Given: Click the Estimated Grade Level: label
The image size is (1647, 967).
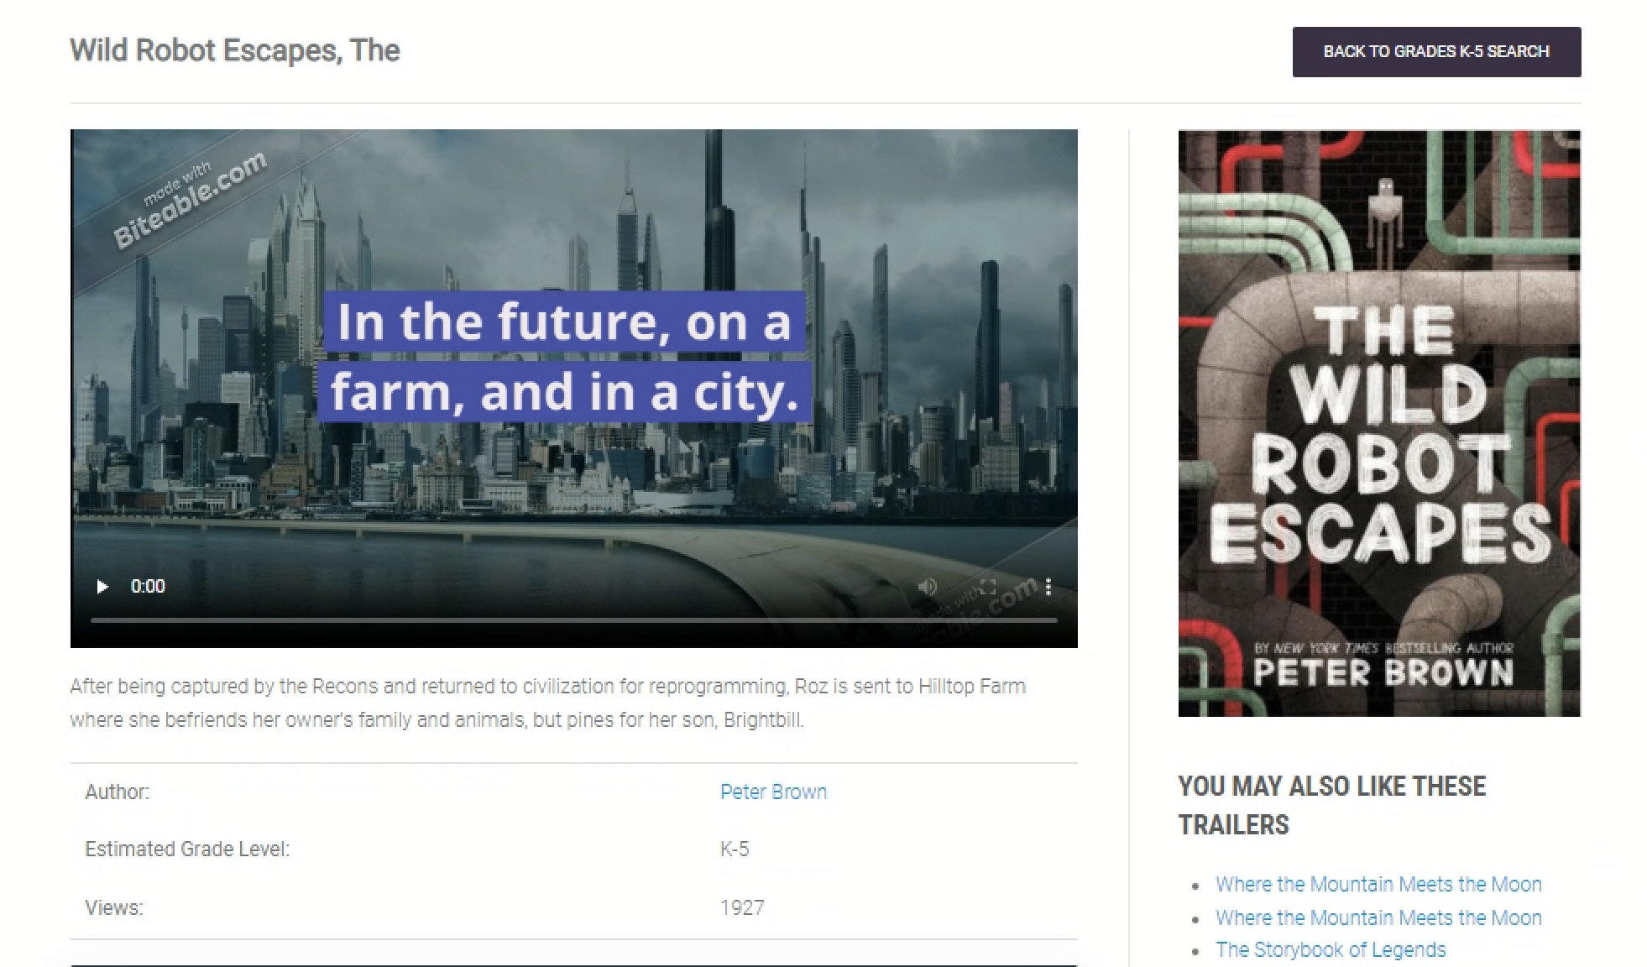Looking at the screenshot, I should click(x=187, y=849).
